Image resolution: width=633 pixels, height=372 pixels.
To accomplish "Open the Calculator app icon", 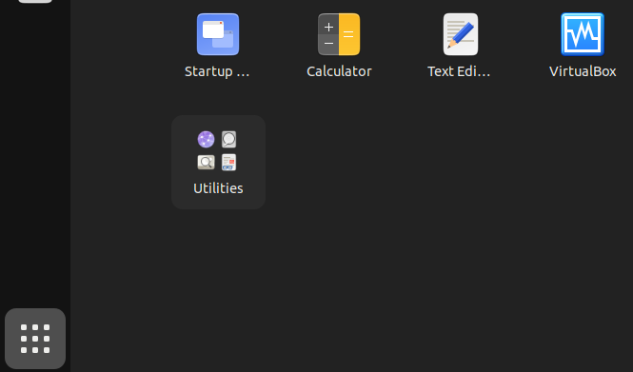I will click(x=339, y=34).
